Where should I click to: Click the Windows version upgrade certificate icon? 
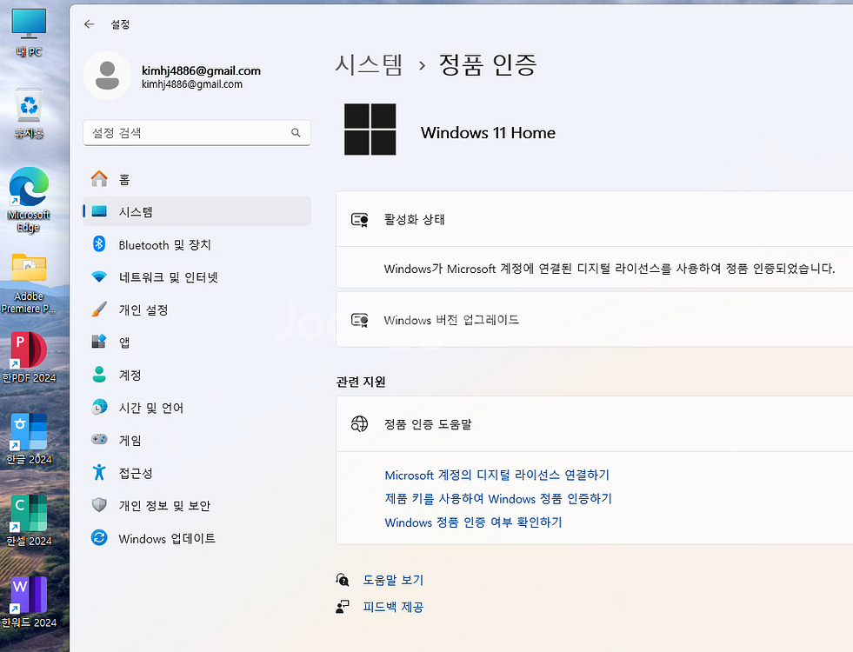tap(360, 320)
